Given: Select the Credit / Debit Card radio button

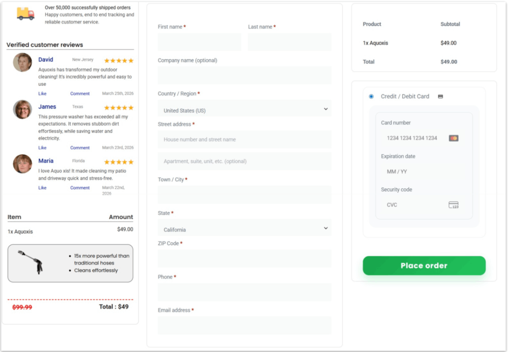Looking at the screenshot, I should click(x=371, y=96).
